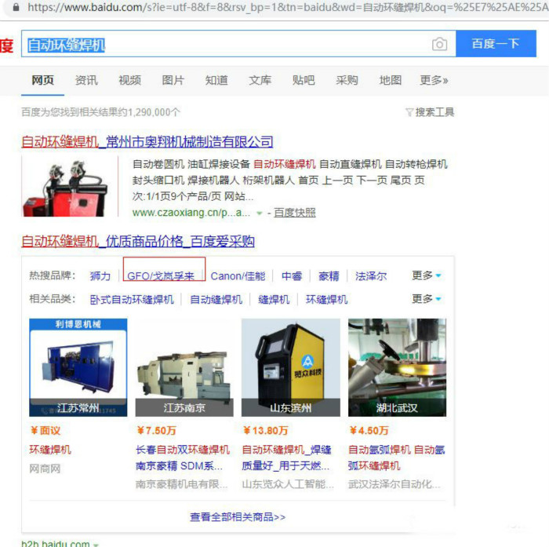The width and height of the screenshot is (549, 547).
Task: Click the 山东览众人工智能 seller name
Action: click(288, 484)
